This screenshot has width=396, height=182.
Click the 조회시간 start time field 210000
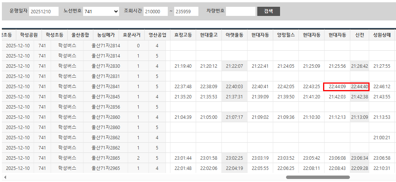point(155,12)
